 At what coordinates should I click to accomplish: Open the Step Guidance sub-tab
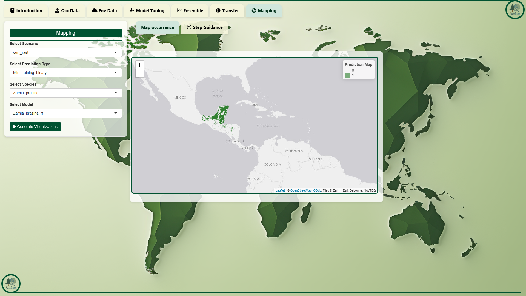205,27
